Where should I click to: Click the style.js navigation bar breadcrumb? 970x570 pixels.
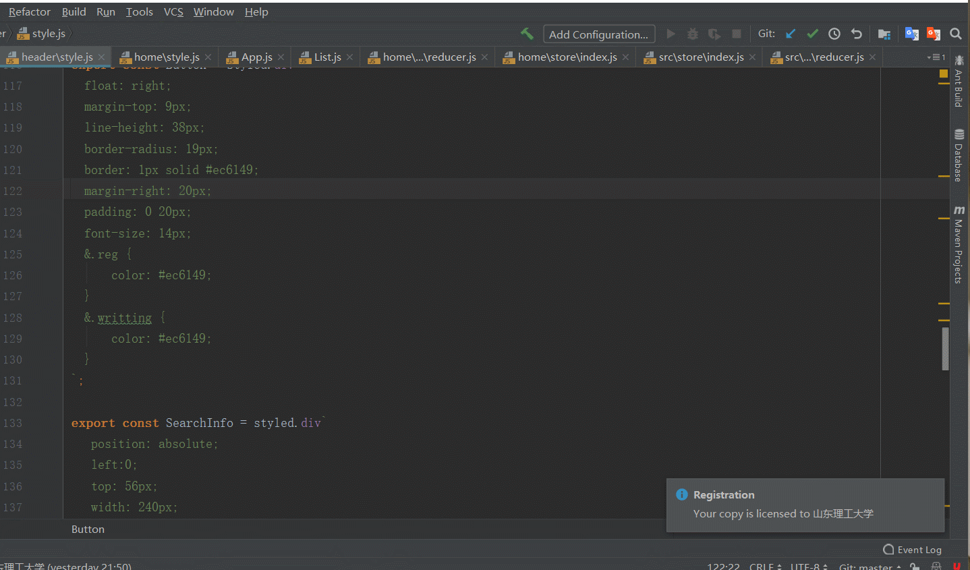tap(42, 34)
